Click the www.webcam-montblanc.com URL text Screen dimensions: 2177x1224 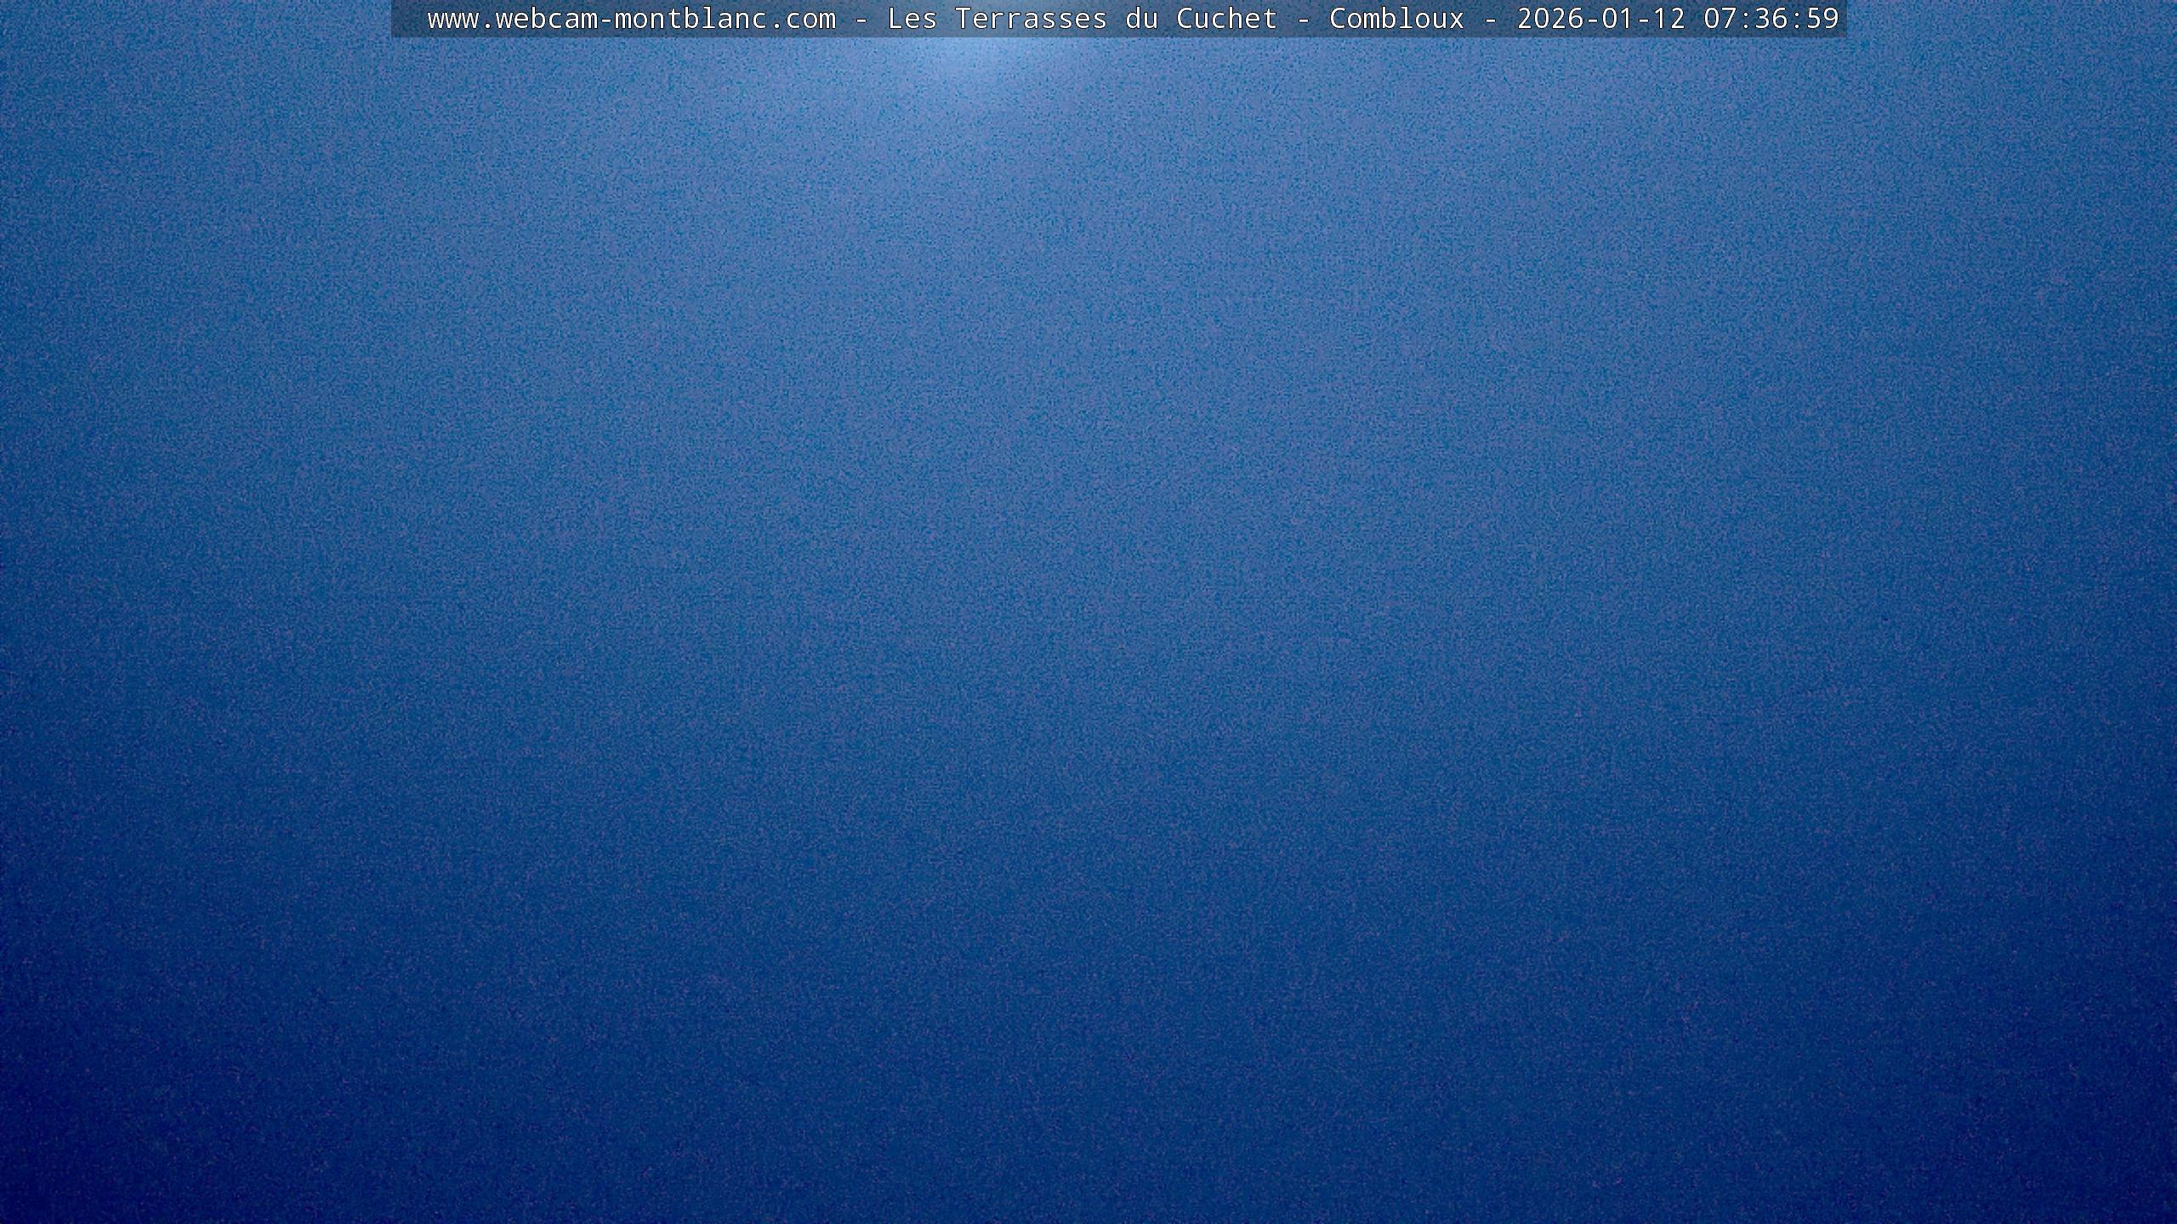point(631,19)
